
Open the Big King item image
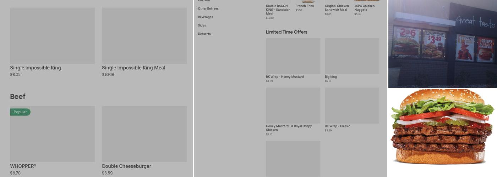click(x=352, y=56)
